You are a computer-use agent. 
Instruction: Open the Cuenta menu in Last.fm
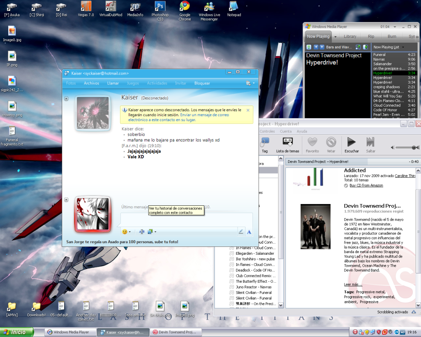(x=286, y=131)
